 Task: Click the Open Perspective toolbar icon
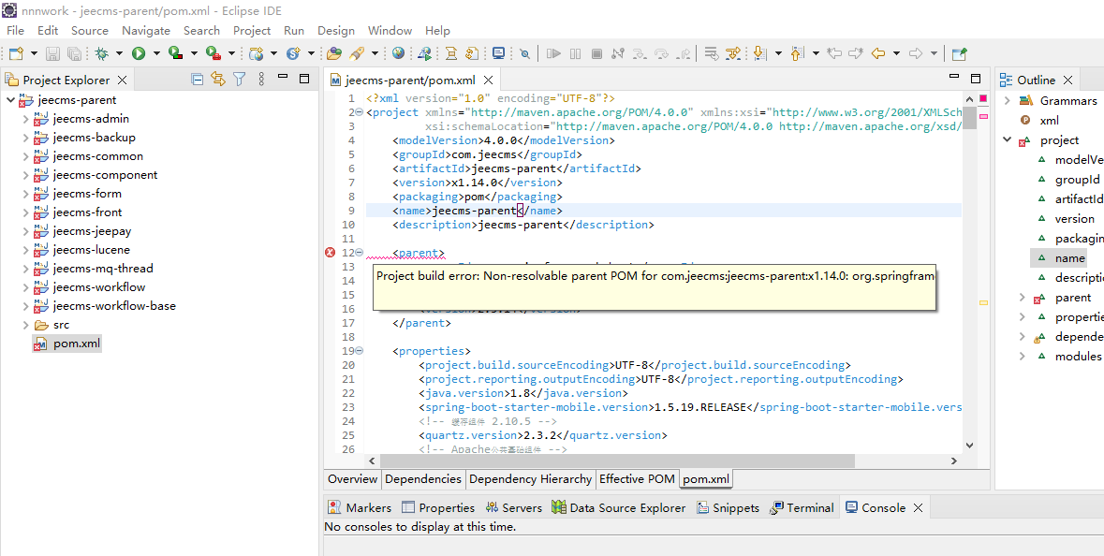959,54
